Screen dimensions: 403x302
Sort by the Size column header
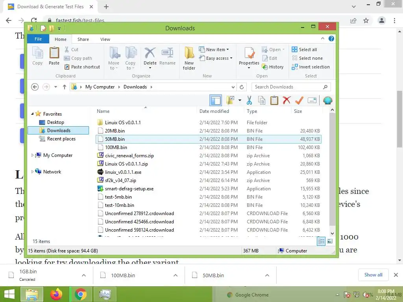point(307,111)
